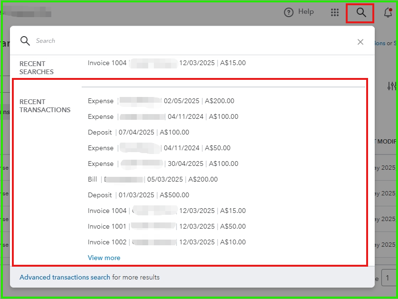This screenshot has height=299, width=398.
Task: Click the View more link
Action: click(104, 258)
